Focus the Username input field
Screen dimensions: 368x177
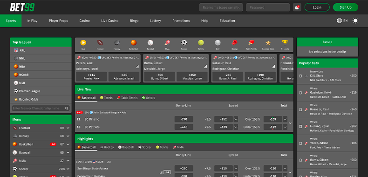tap(221, 7)
